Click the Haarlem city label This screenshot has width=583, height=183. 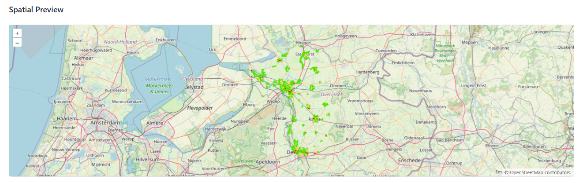click(x=66, y=119)
